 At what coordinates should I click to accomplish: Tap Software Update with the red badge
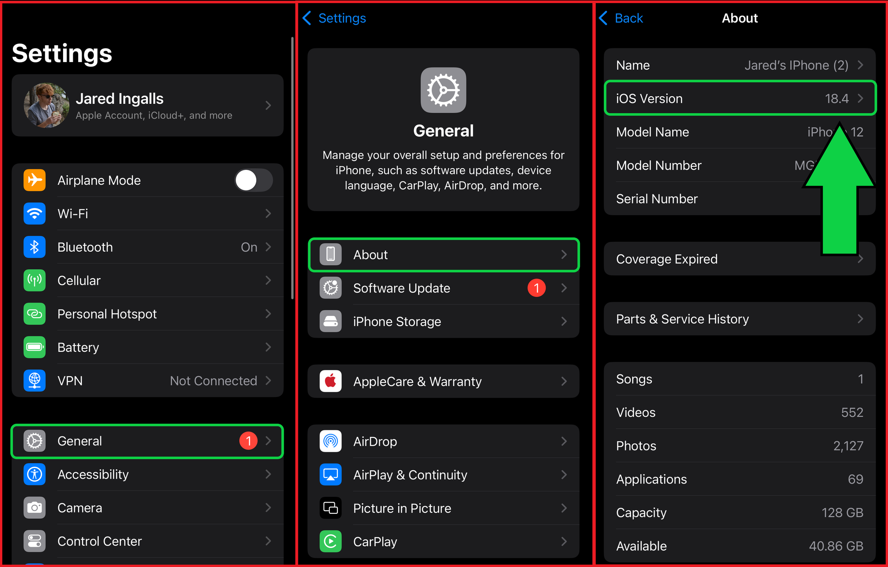[x=443, y=288]
